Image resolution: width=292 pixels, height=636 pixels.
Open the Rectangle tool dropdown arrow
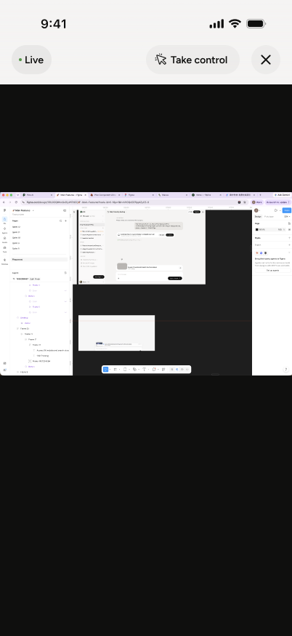(x=129, y=370)
